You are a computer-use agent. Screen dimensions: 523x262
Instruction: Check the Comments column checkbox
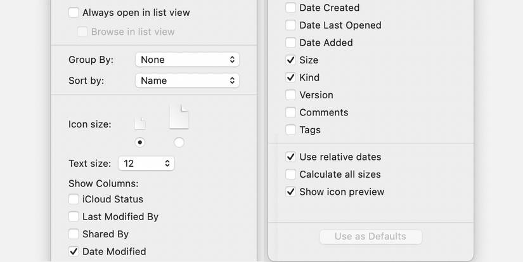point(290,112)
